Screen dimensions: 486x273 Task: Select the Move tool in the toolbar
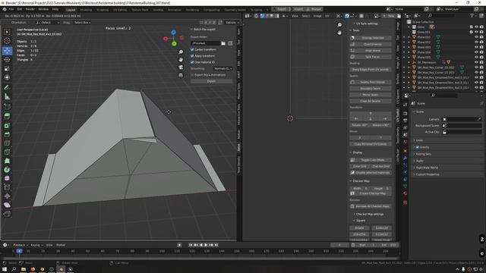click(7, 51)
